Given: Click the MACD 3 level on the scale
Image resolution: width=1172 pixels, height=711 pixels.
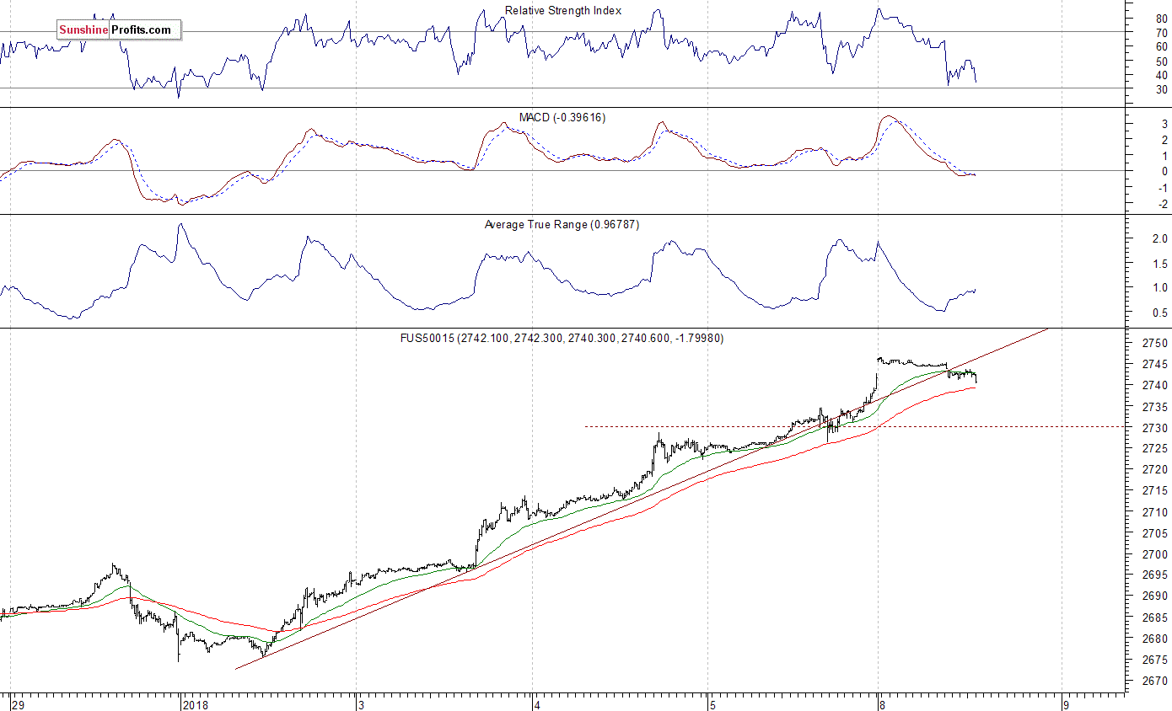Looking at the screenshot, I should tap(1164, 124).
